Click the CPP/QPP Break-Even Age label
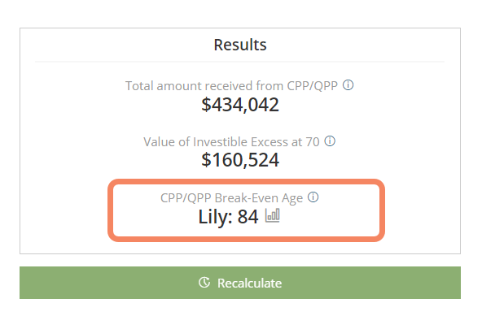 coord(231,198)
